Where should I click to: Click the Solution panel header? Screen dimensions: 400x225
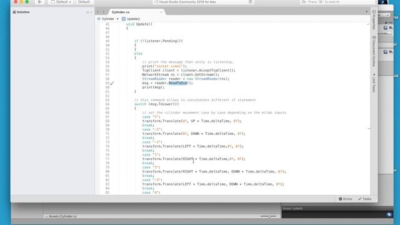(21, 12)
